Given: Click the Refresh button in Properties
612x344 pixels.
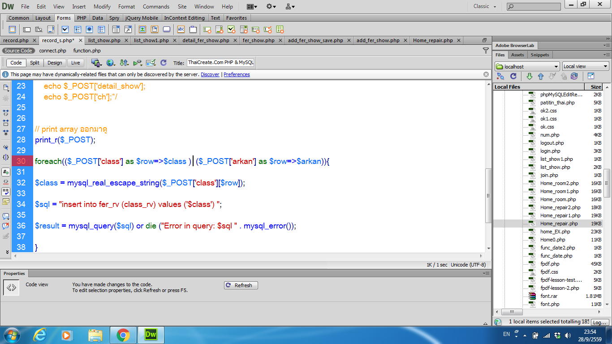Looking at the screenshot, I should [x=241, y=285].
